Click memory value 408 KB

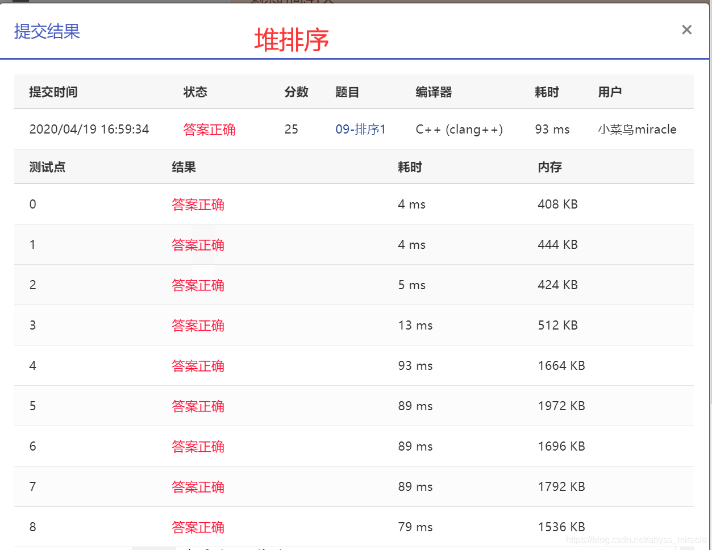(557, 205)
